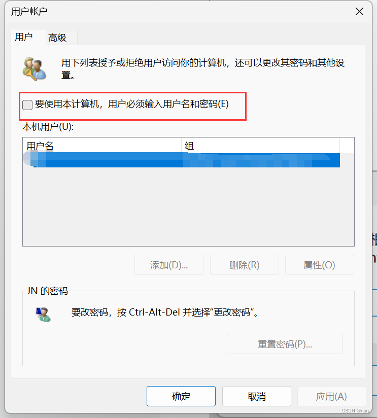This screenshot has width=377, height=418.
Task: Click the 要使用本计算机 checkbox label text
Action: click(x=132, y=104)
